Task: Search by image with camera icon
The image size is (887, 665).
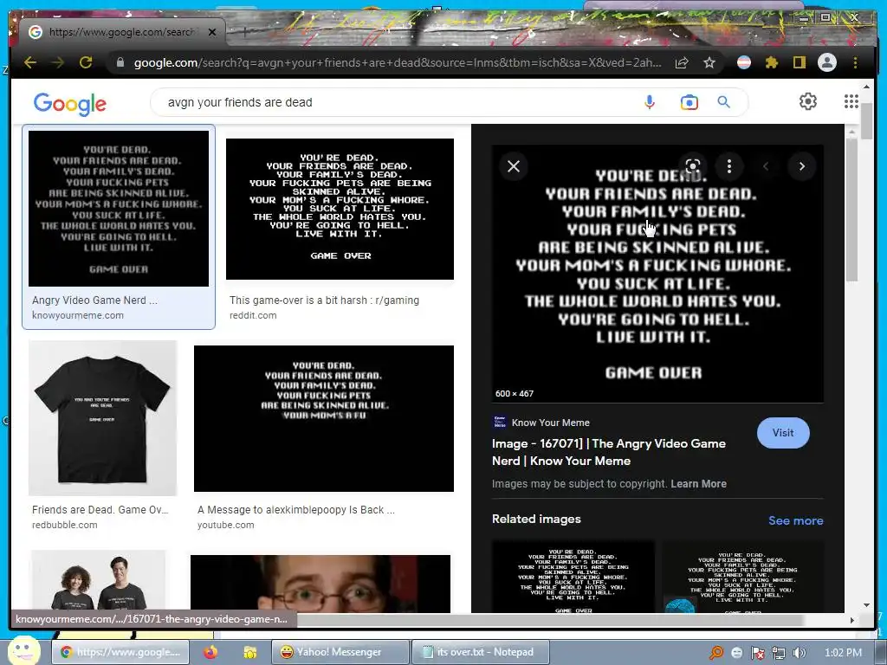Action: pyautogui.click(x=689, y=102)
